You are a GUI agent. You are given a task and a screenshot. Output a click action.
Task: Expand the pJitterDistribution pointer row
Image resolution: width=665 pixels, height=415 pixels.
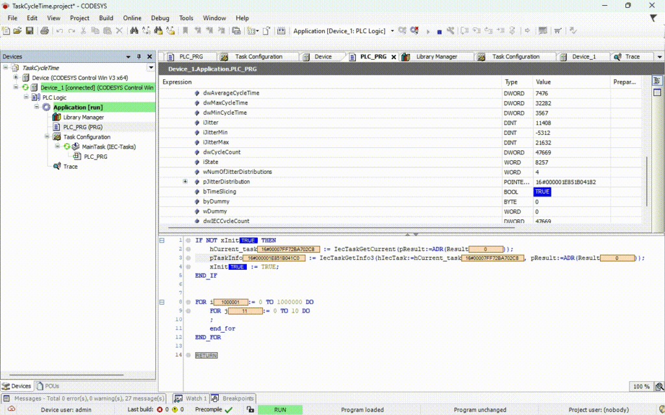185,182
